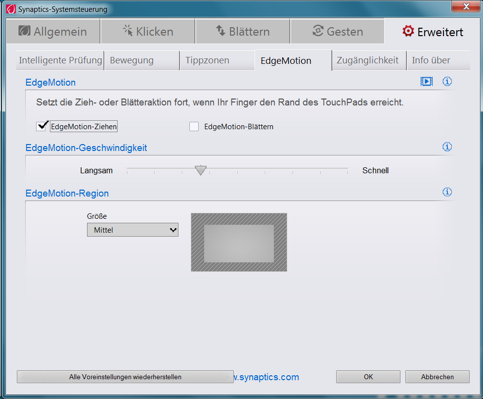483x399 pixels.
Task: Open the Tippzonen subtab
Action: click(x=218, y=60)
